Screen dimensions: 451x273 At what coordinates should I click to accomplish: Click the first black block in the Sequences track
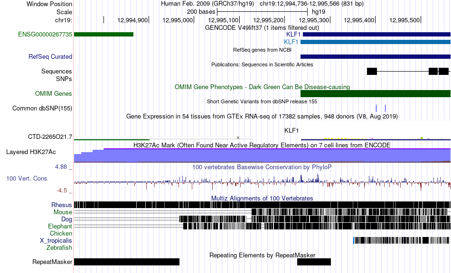(x=372, y=71)
